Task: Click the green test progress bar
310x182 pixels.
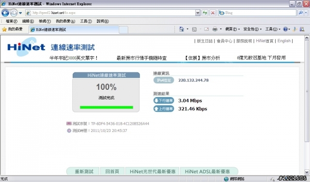Action: (x=107, y=107)
